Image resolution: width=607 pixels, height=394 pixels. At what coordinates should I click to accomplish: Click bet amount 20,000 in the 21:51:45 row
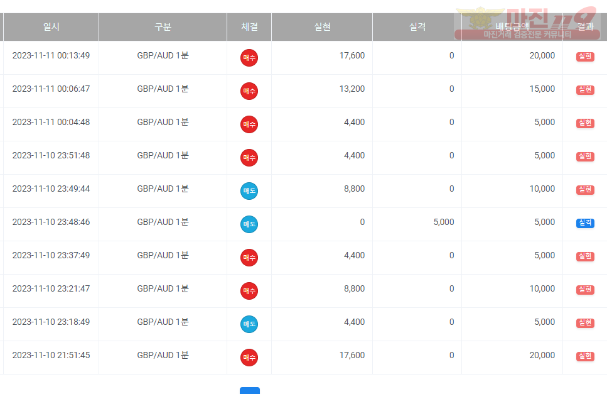click(x=542, y=355)
